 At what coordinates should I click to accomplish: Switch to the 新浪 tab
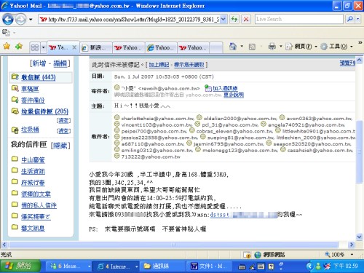tap(96, 47)
